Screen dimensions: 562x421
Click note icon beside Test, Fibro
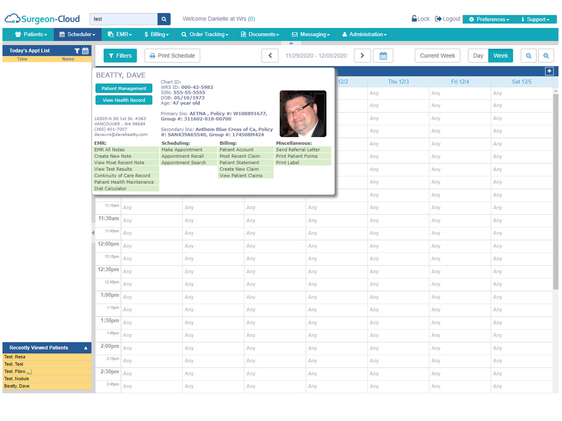click(x=29, y=372)
